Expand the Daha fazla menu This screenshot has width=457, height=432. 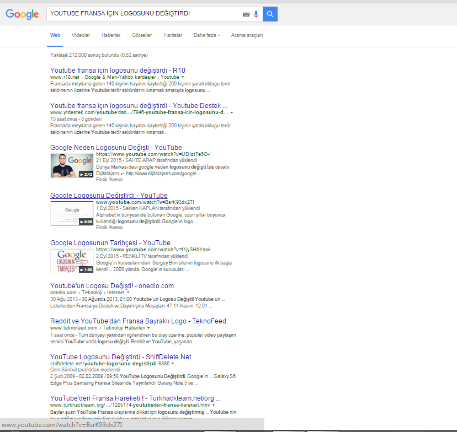[x=207, y=35]
